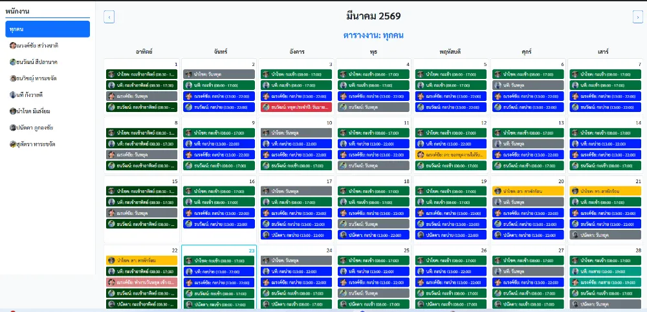Select day number 16 in the calendar
Image resolution: width=647 pixels, height=312 pixels.
(x=251, y=181)
